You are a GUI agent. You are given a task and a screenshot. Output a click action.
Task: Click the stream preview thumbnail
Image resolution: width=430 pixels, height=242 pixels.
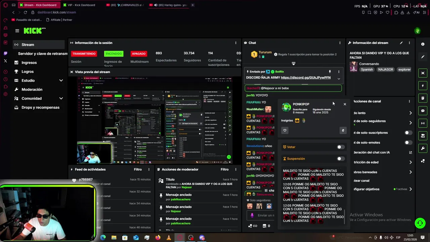point(155,120)
